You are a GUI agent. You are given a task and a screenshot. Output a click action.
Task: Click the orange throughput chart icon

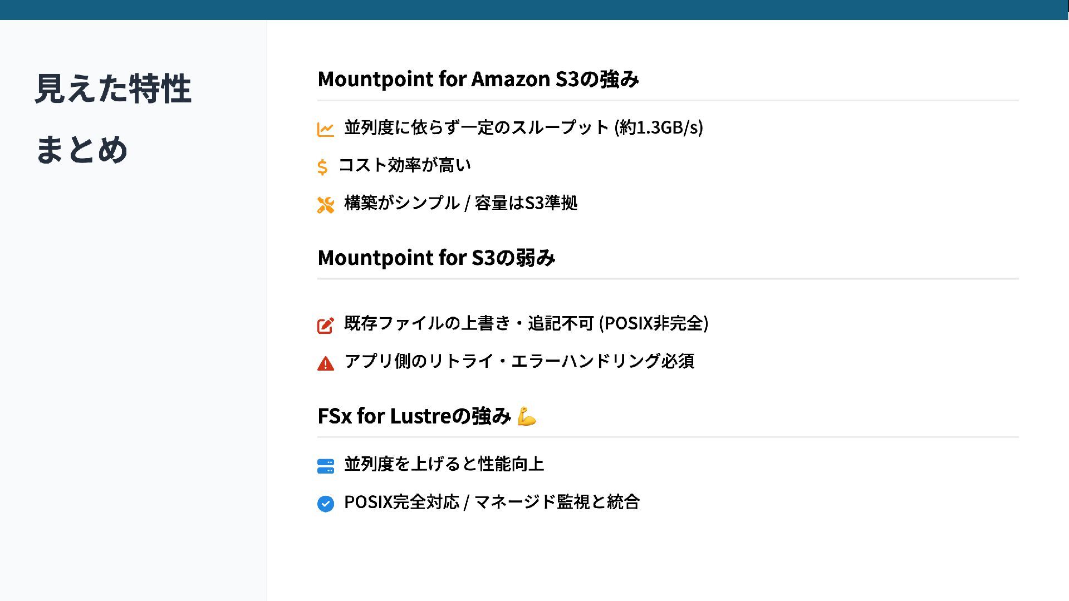click(x=325, y=129)
